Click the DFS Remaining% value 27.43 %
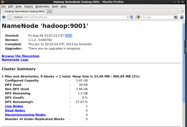The image size is (187, 127). (x=82, y=102)
